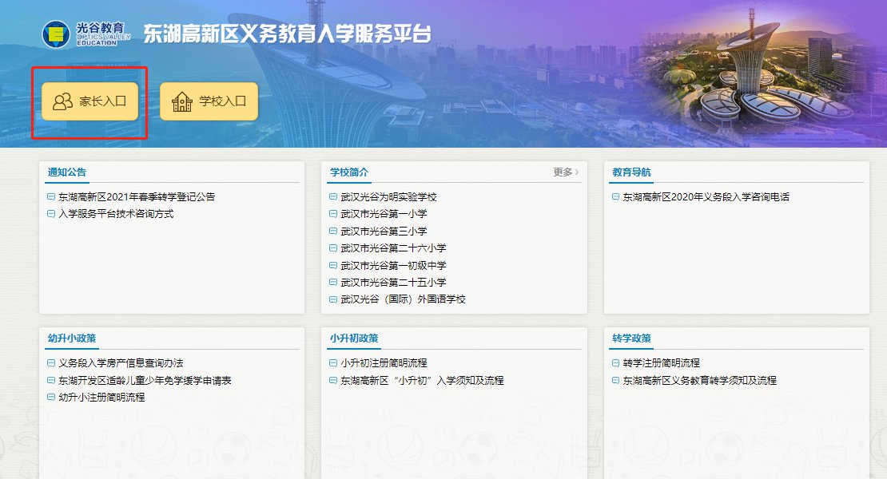Image resolution: width=887 pixels, height=479 pixels.
Task: Open 武汉市光谷第二十五小学 profile
Action: (393, 282)
